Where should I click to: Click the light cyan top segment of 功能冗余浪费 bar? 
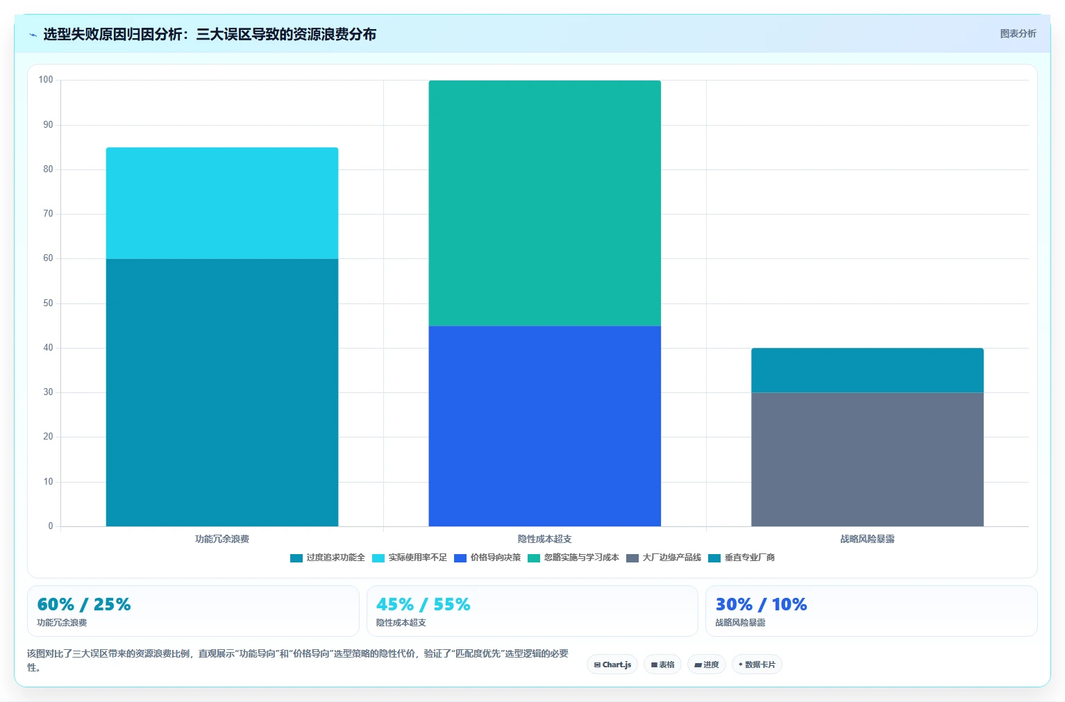(222, 203)
